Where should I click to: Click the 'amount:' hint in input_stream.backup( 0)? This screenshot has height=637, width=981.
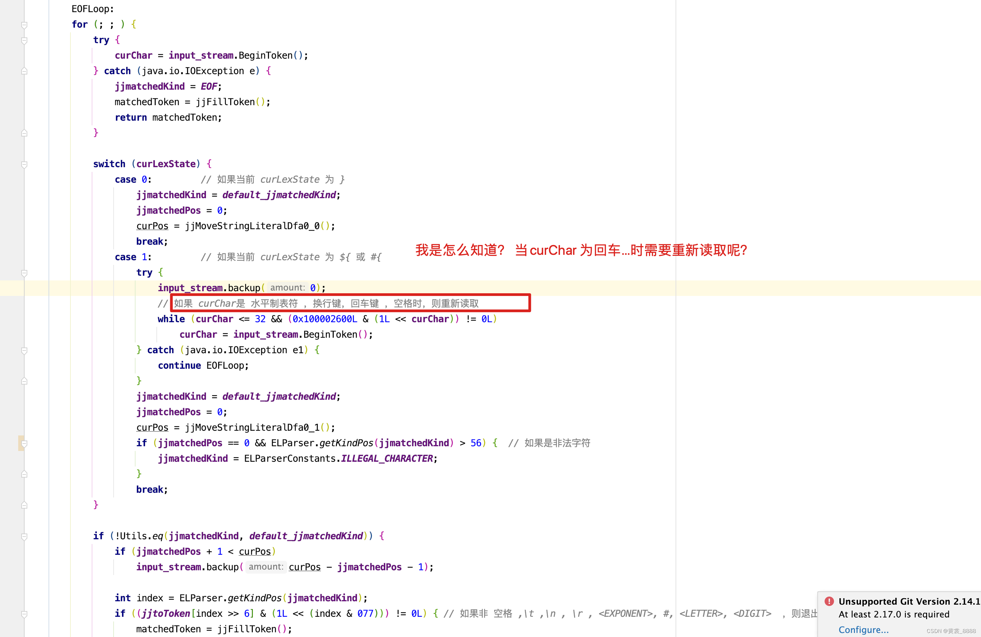[x=287, y=287]
